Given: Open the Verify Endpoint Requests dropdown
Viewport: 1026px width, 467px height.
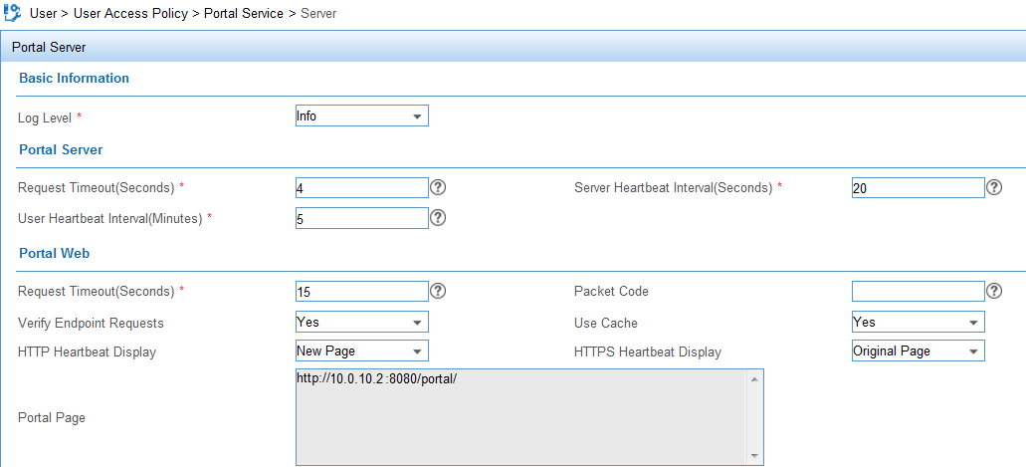Looking at the screenshot, I should [362, 322].
